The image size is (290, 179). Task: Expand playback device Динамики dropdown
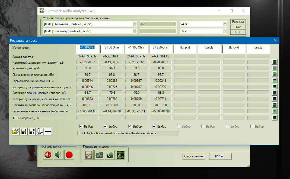135,24
